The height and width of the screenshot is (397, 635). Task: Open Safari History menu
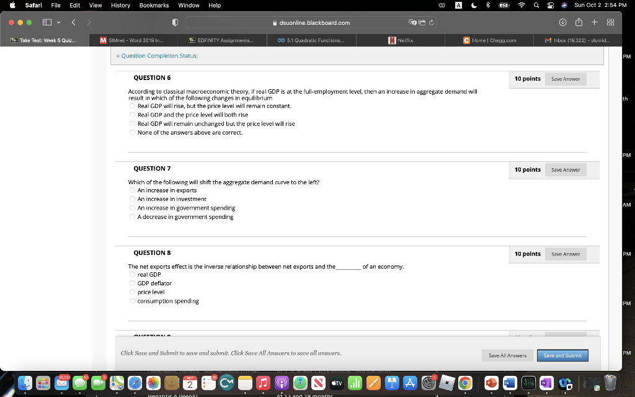[120, 5]
